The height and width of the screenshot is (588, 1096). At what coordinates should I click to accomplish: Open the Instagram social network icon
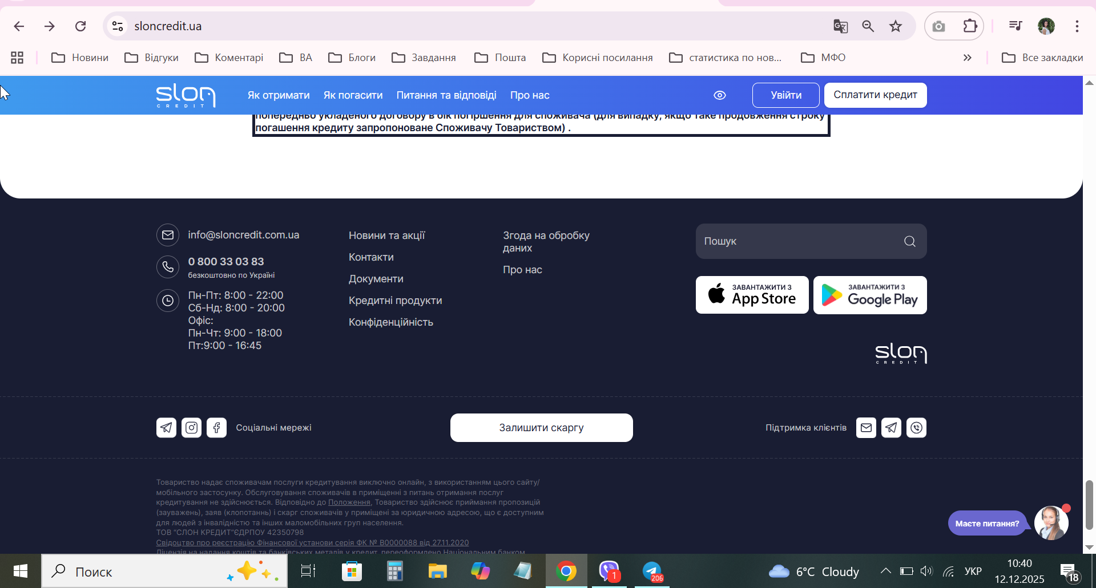192,428
